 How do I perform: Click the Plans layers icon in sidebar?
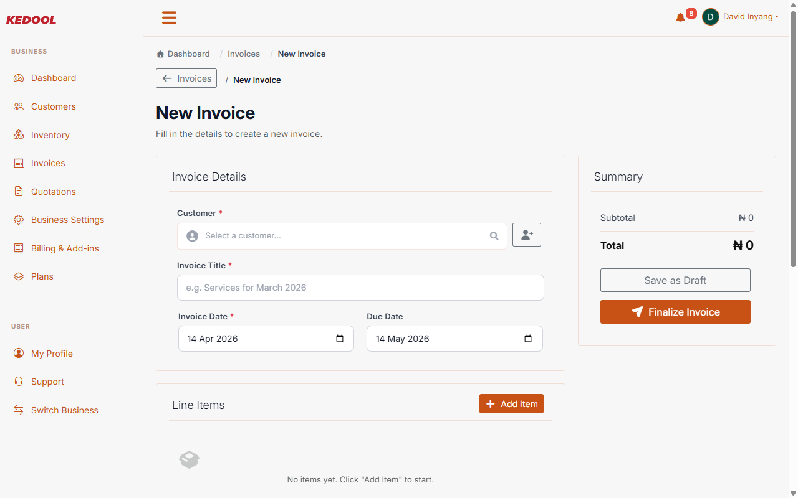tap(19, 276)
